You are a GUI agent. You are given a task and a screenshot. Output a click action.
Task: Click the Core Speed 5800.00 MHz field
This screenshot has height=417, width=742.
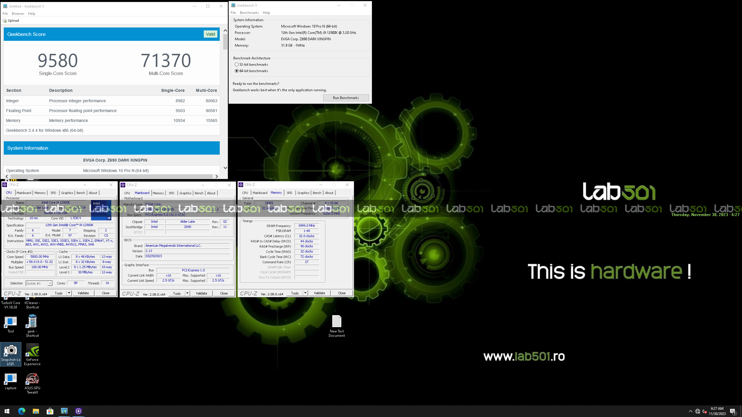[40, 257]
